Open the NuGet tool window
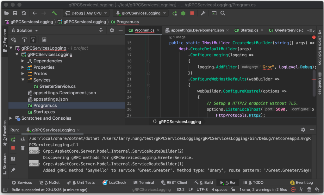Viewport: 324px width, 195px height. 50,183
